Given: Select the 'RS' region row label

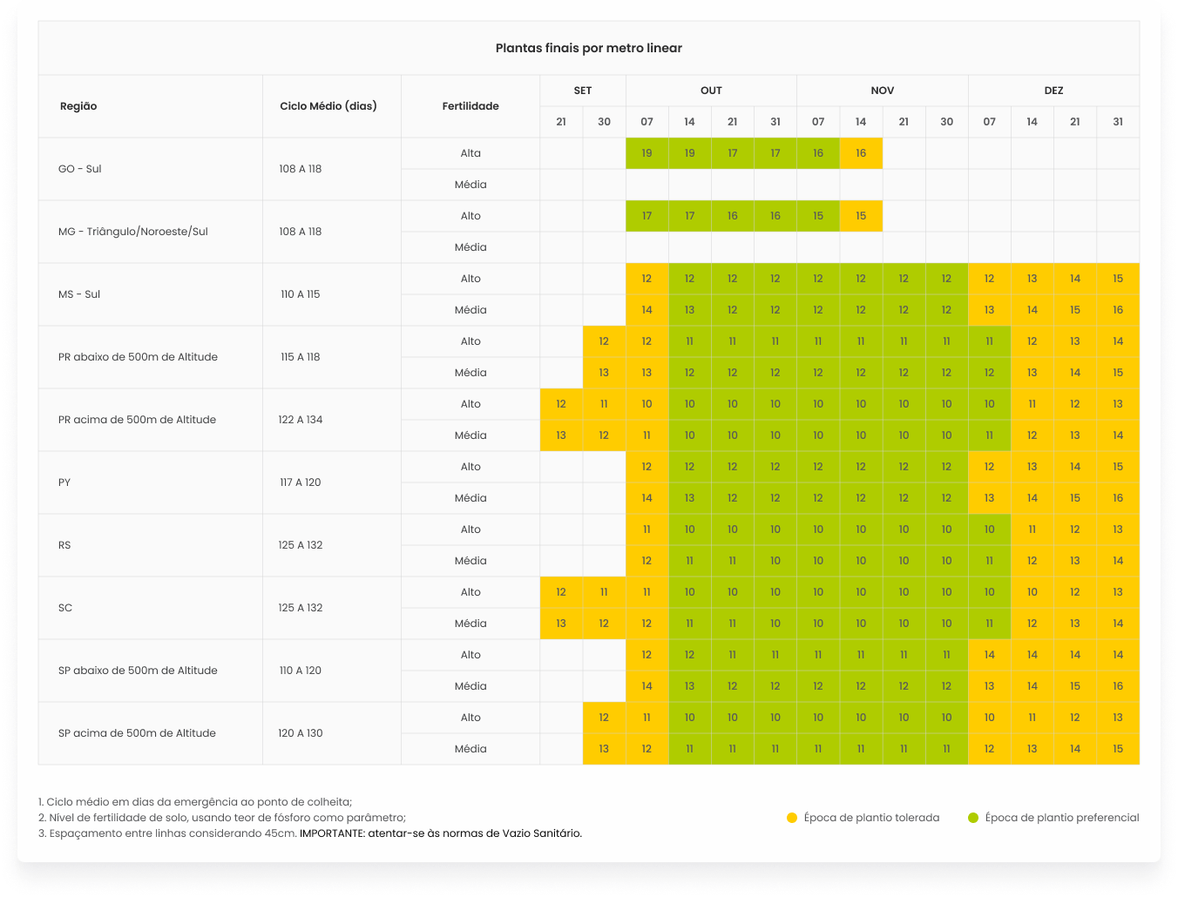Looking at the screenshot, I should [64, 545].
